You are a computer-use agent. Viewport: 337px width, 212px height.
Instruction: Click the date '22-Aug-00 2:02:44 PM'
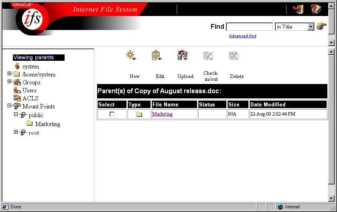(x=273, y=114)
